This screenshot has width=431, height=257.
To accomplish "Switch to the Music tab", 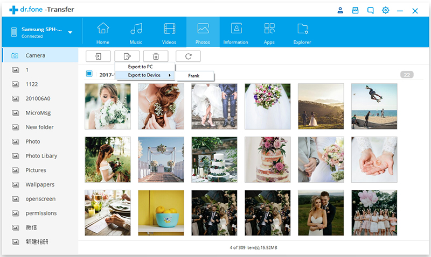I will [136, 32].
